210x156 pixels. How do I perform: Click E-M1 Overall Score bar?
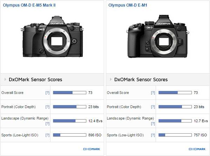[175, 92]
